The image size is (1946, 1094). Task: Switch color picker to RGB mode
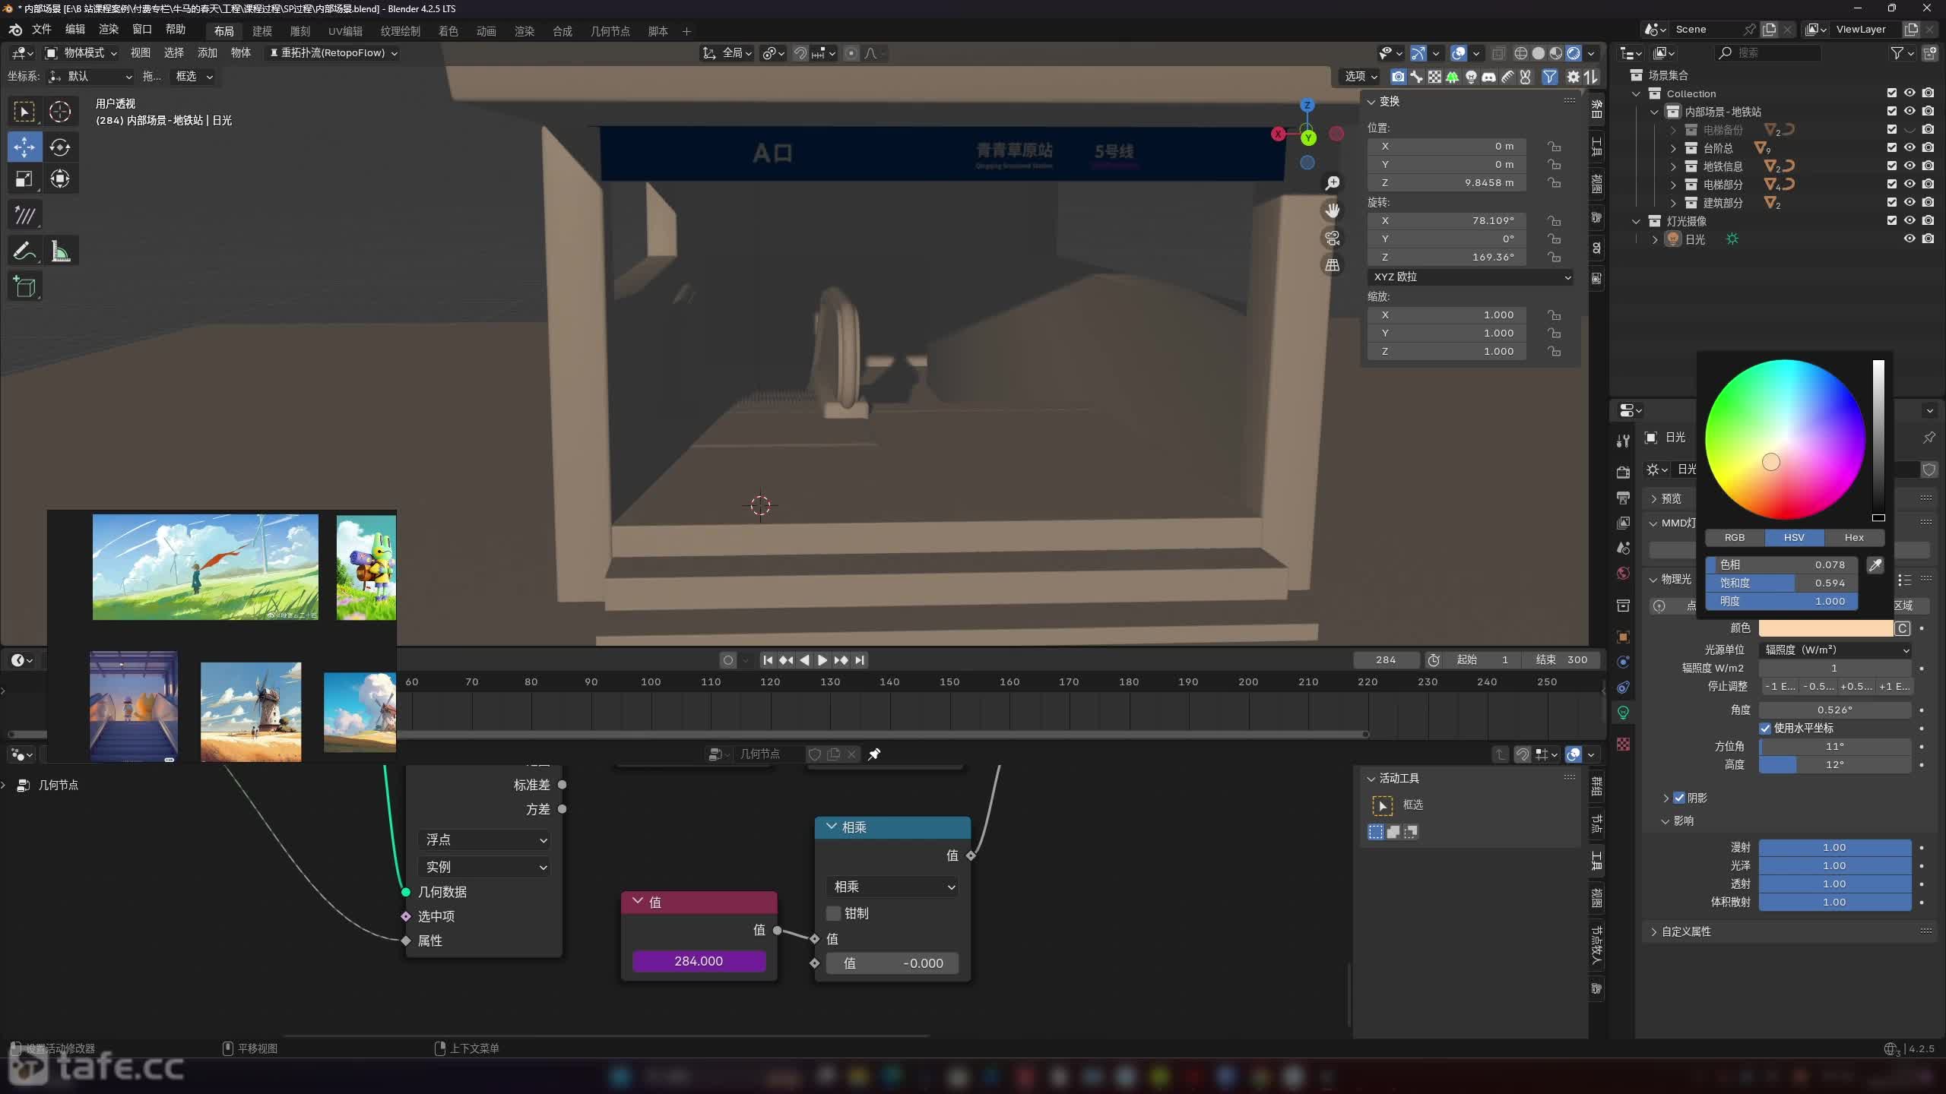1734,537
